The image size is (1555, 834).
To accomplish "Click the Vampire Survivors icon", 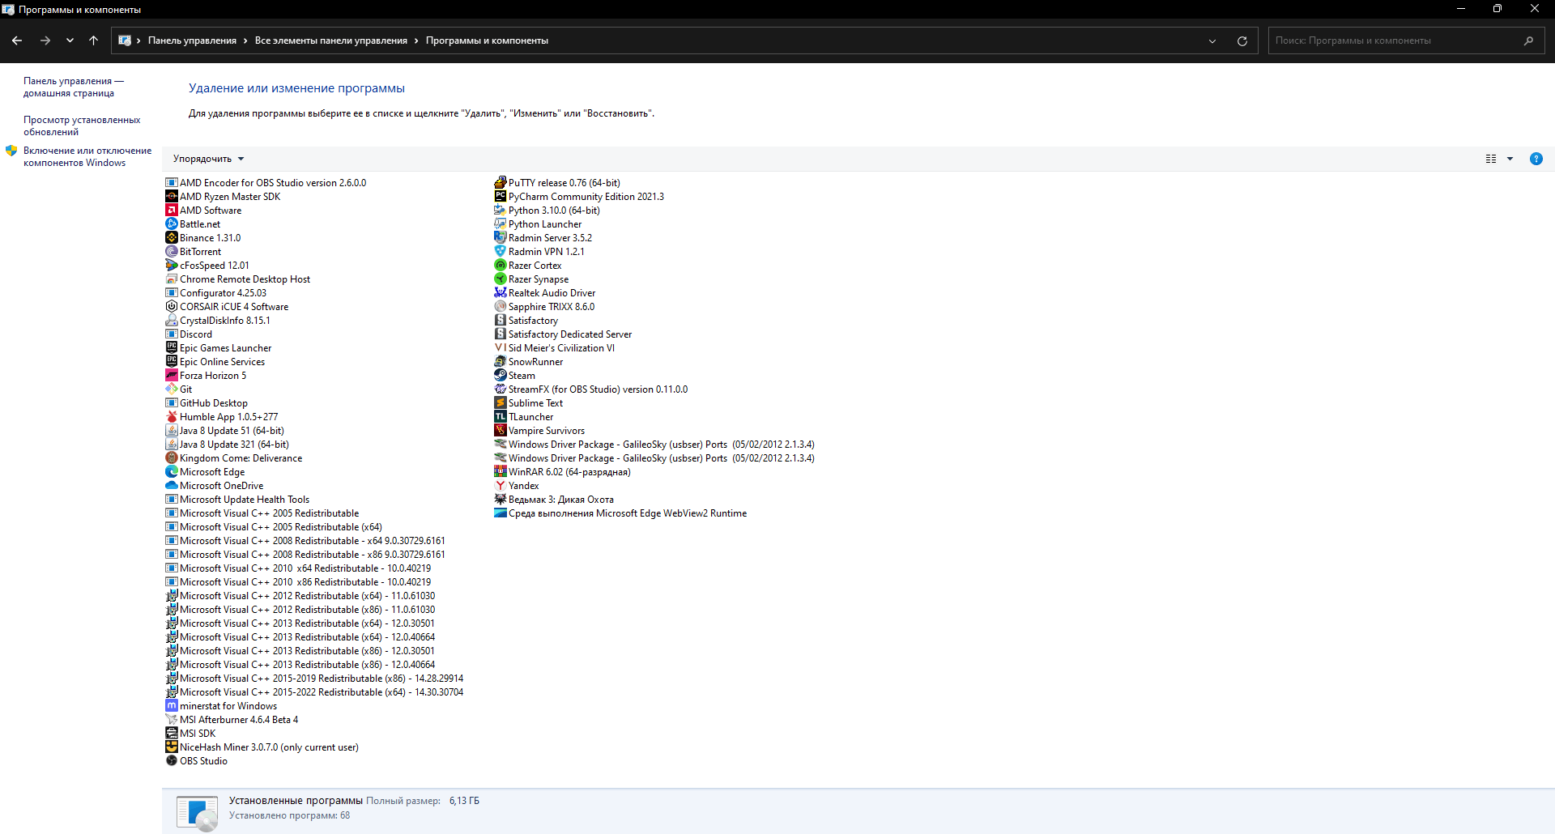I will coord(500,431).
